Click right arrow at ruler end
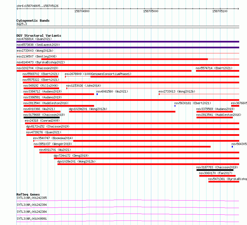The height and width of the screenshot is (225, 247). 238,9
